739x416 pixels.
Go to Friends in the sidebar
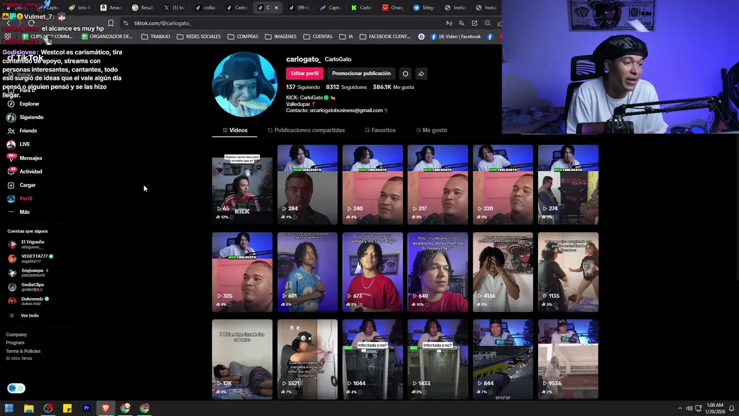coord(22,131)
